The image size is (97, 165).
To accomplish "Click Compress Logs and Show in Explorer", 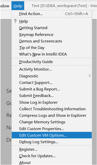I will (52, 116).
